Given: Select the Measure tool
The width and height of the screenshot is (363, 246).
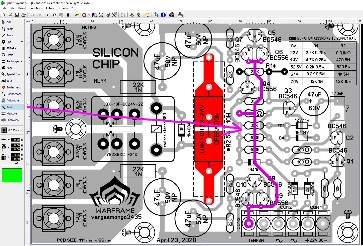Looking at the screenshot, I should click(12, 113).
